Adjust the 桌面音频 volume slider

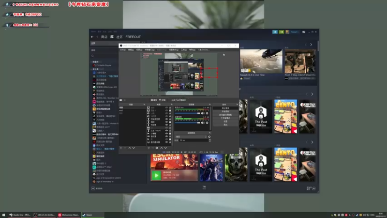(188, 123)
